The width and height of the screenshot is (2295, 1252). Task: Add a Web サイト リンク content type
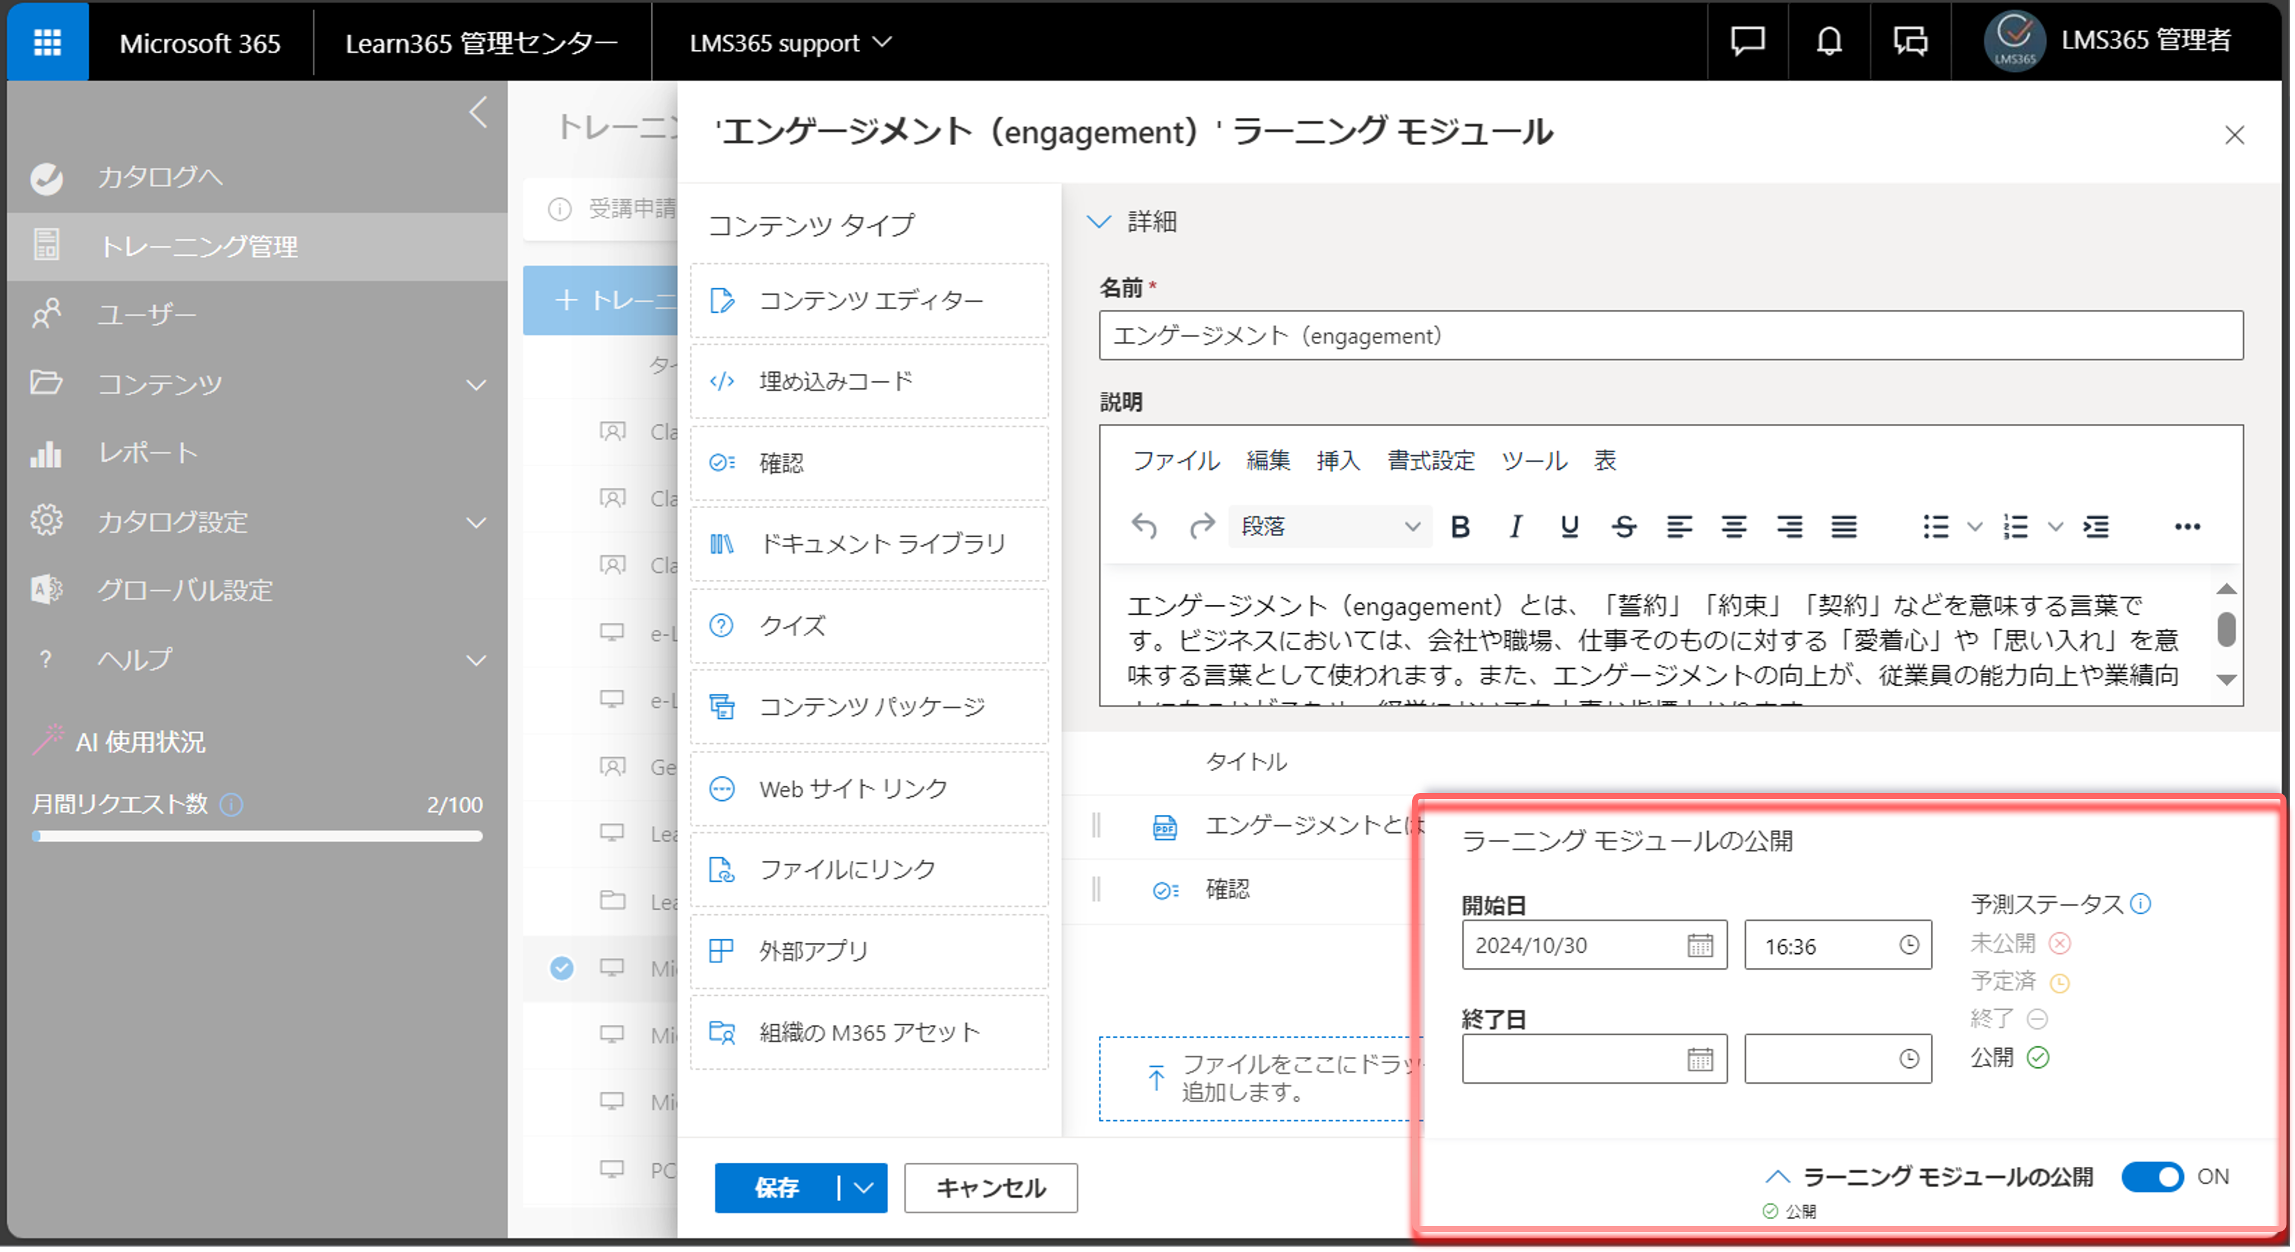tap(869, 789)
